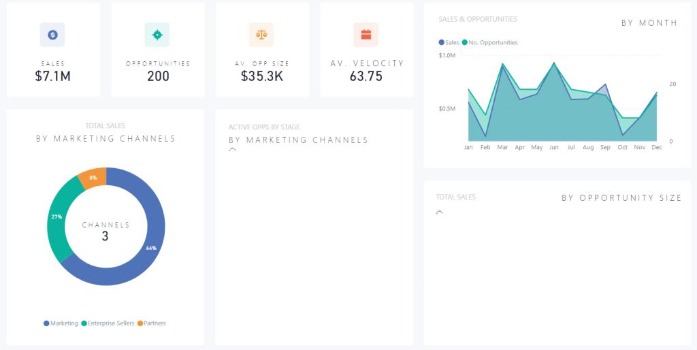697x350 pixels.
Task: Click the Channels 3 center donut label
Action: tap(106, 231)
